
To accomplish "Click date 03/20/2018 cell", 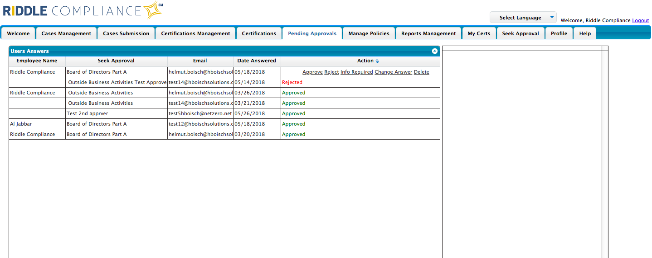I will click(x=257, y=134).
